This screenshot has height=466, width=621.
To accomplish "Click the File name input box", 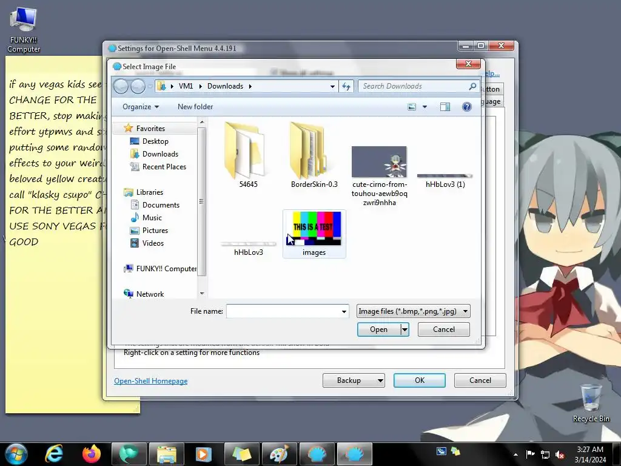I will pos(283,311).
